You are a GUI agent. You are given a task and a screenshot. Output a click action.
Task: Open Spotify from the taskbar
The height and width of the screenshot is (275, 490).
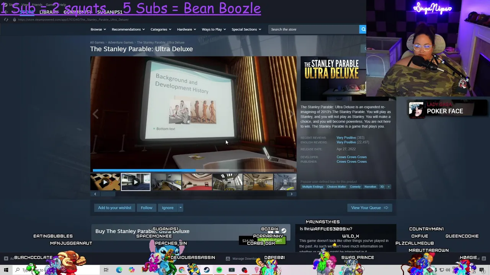[x=219, y=270]
